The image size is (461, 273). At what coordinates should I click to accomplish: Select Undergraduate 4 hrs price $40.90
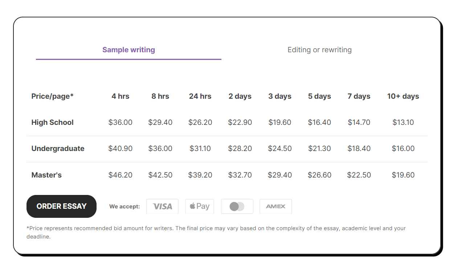click(x=120, y=148)
